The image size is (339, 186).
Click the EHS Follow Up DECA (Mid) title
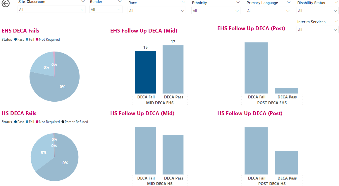tap(144, 31)
